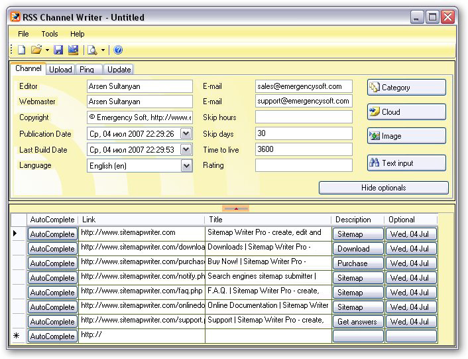The height and width of the screenshot is (359, 468).
Task: Click the Sitemap description button in faq.php row
Action: click(x=358, y=293)
